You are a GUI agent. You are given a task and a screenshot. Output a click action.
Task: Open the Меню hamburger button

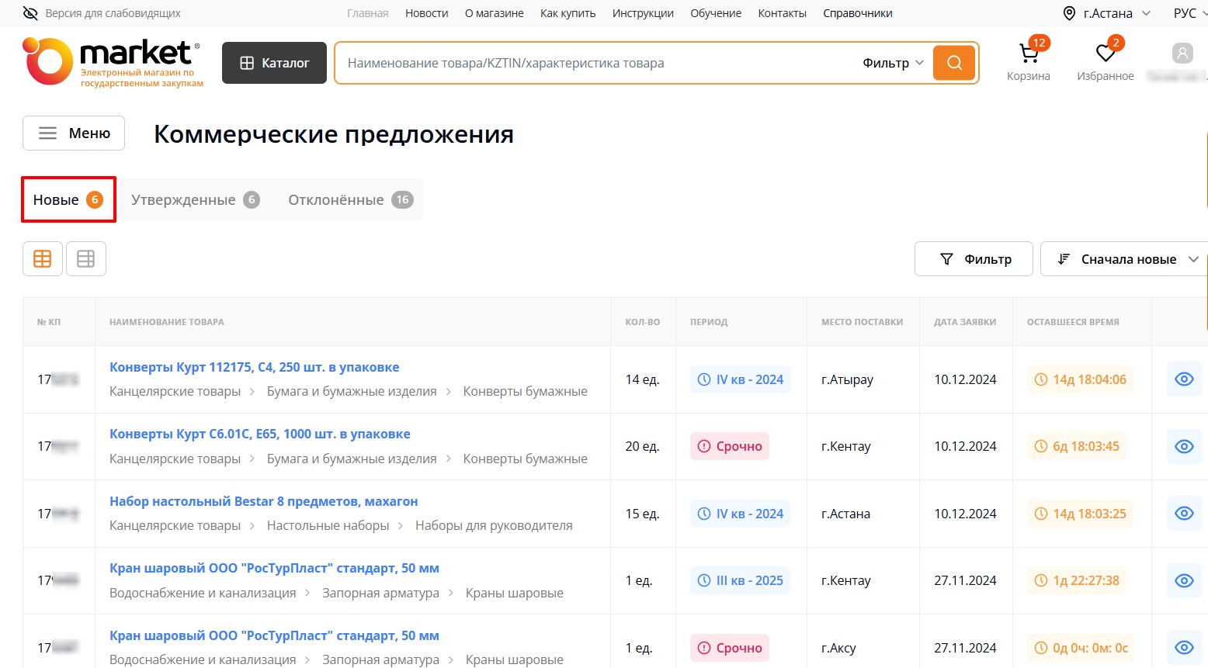click(74, 133)
